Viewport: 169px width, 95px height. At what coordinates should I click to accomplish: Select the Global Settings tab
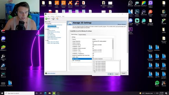pos(74,35)
